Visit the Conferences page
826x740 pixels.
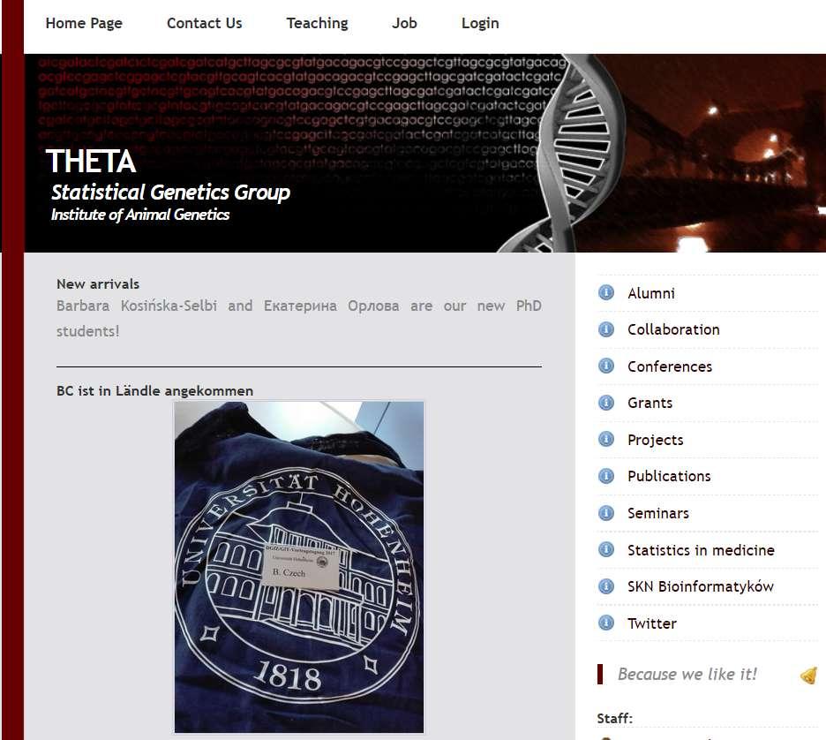670,366
